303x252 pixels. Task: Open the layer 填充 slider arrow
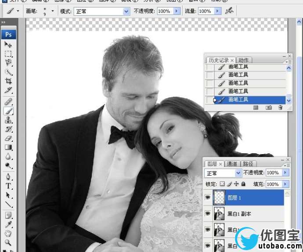(285, 184)
